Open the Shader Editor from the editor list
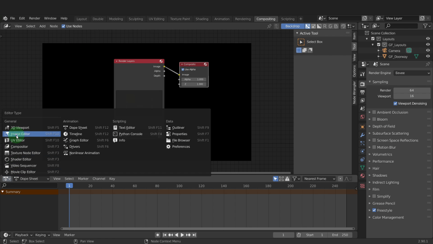This screenshot has height=244, width=433. 21,159
